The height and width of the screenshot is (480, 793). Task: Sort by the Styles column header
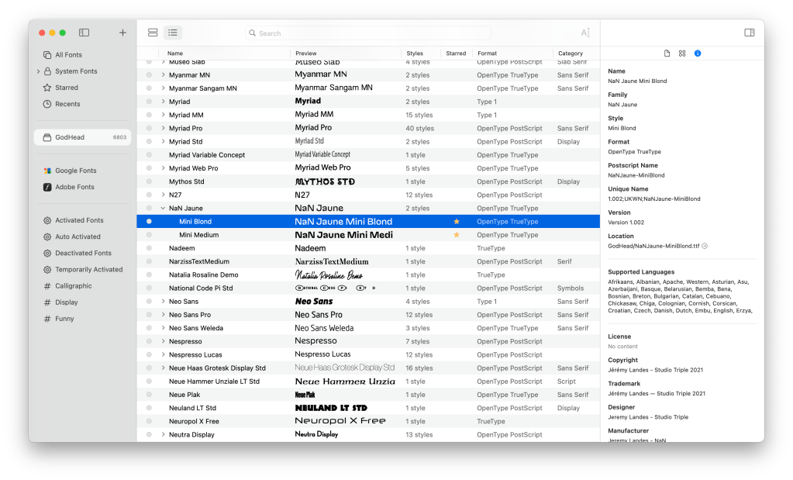point(415,54)
